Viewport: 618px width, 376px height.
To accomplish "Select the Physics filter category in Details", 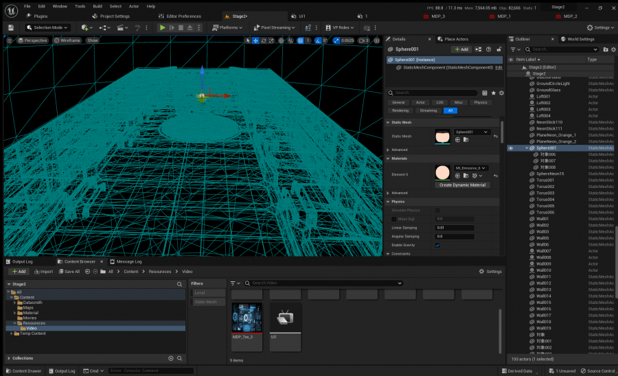I will click(481, 102).
